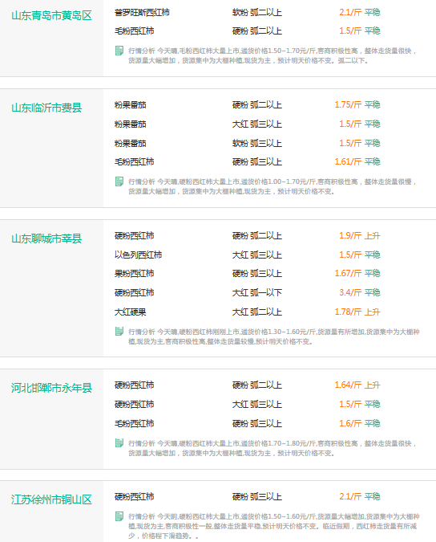Open the 山东临沂市费县 region link
Viewport: 436px width, 542px height.
46,108
